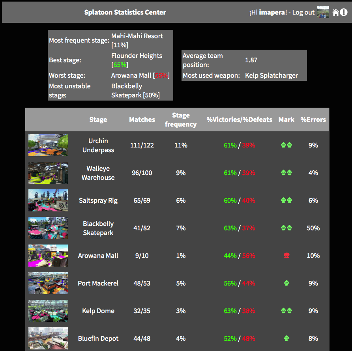Viewport: 352px width, 351px height.
Task: Toggle the squid mark for Saltspray Rig
Action: coord(286,200)
